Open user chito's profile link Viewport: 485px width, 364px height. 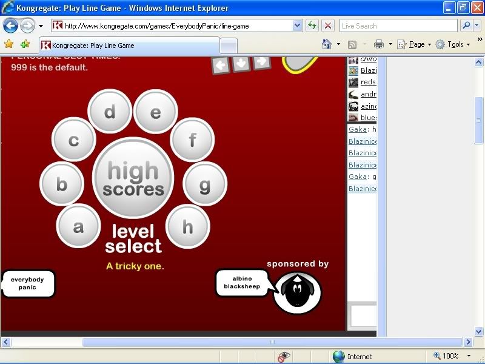(369, 59)
